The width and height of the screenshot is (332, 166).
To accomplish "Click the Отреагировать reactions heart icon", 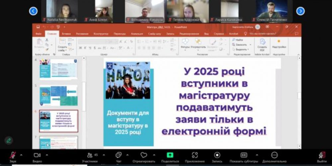I will click(143, 155).
